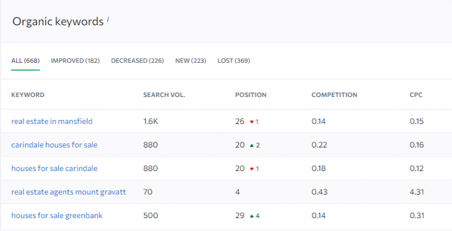Click red down arrow in mansfield row
The width and height of the screenshot is (452, 231).
tap(252, 122)
